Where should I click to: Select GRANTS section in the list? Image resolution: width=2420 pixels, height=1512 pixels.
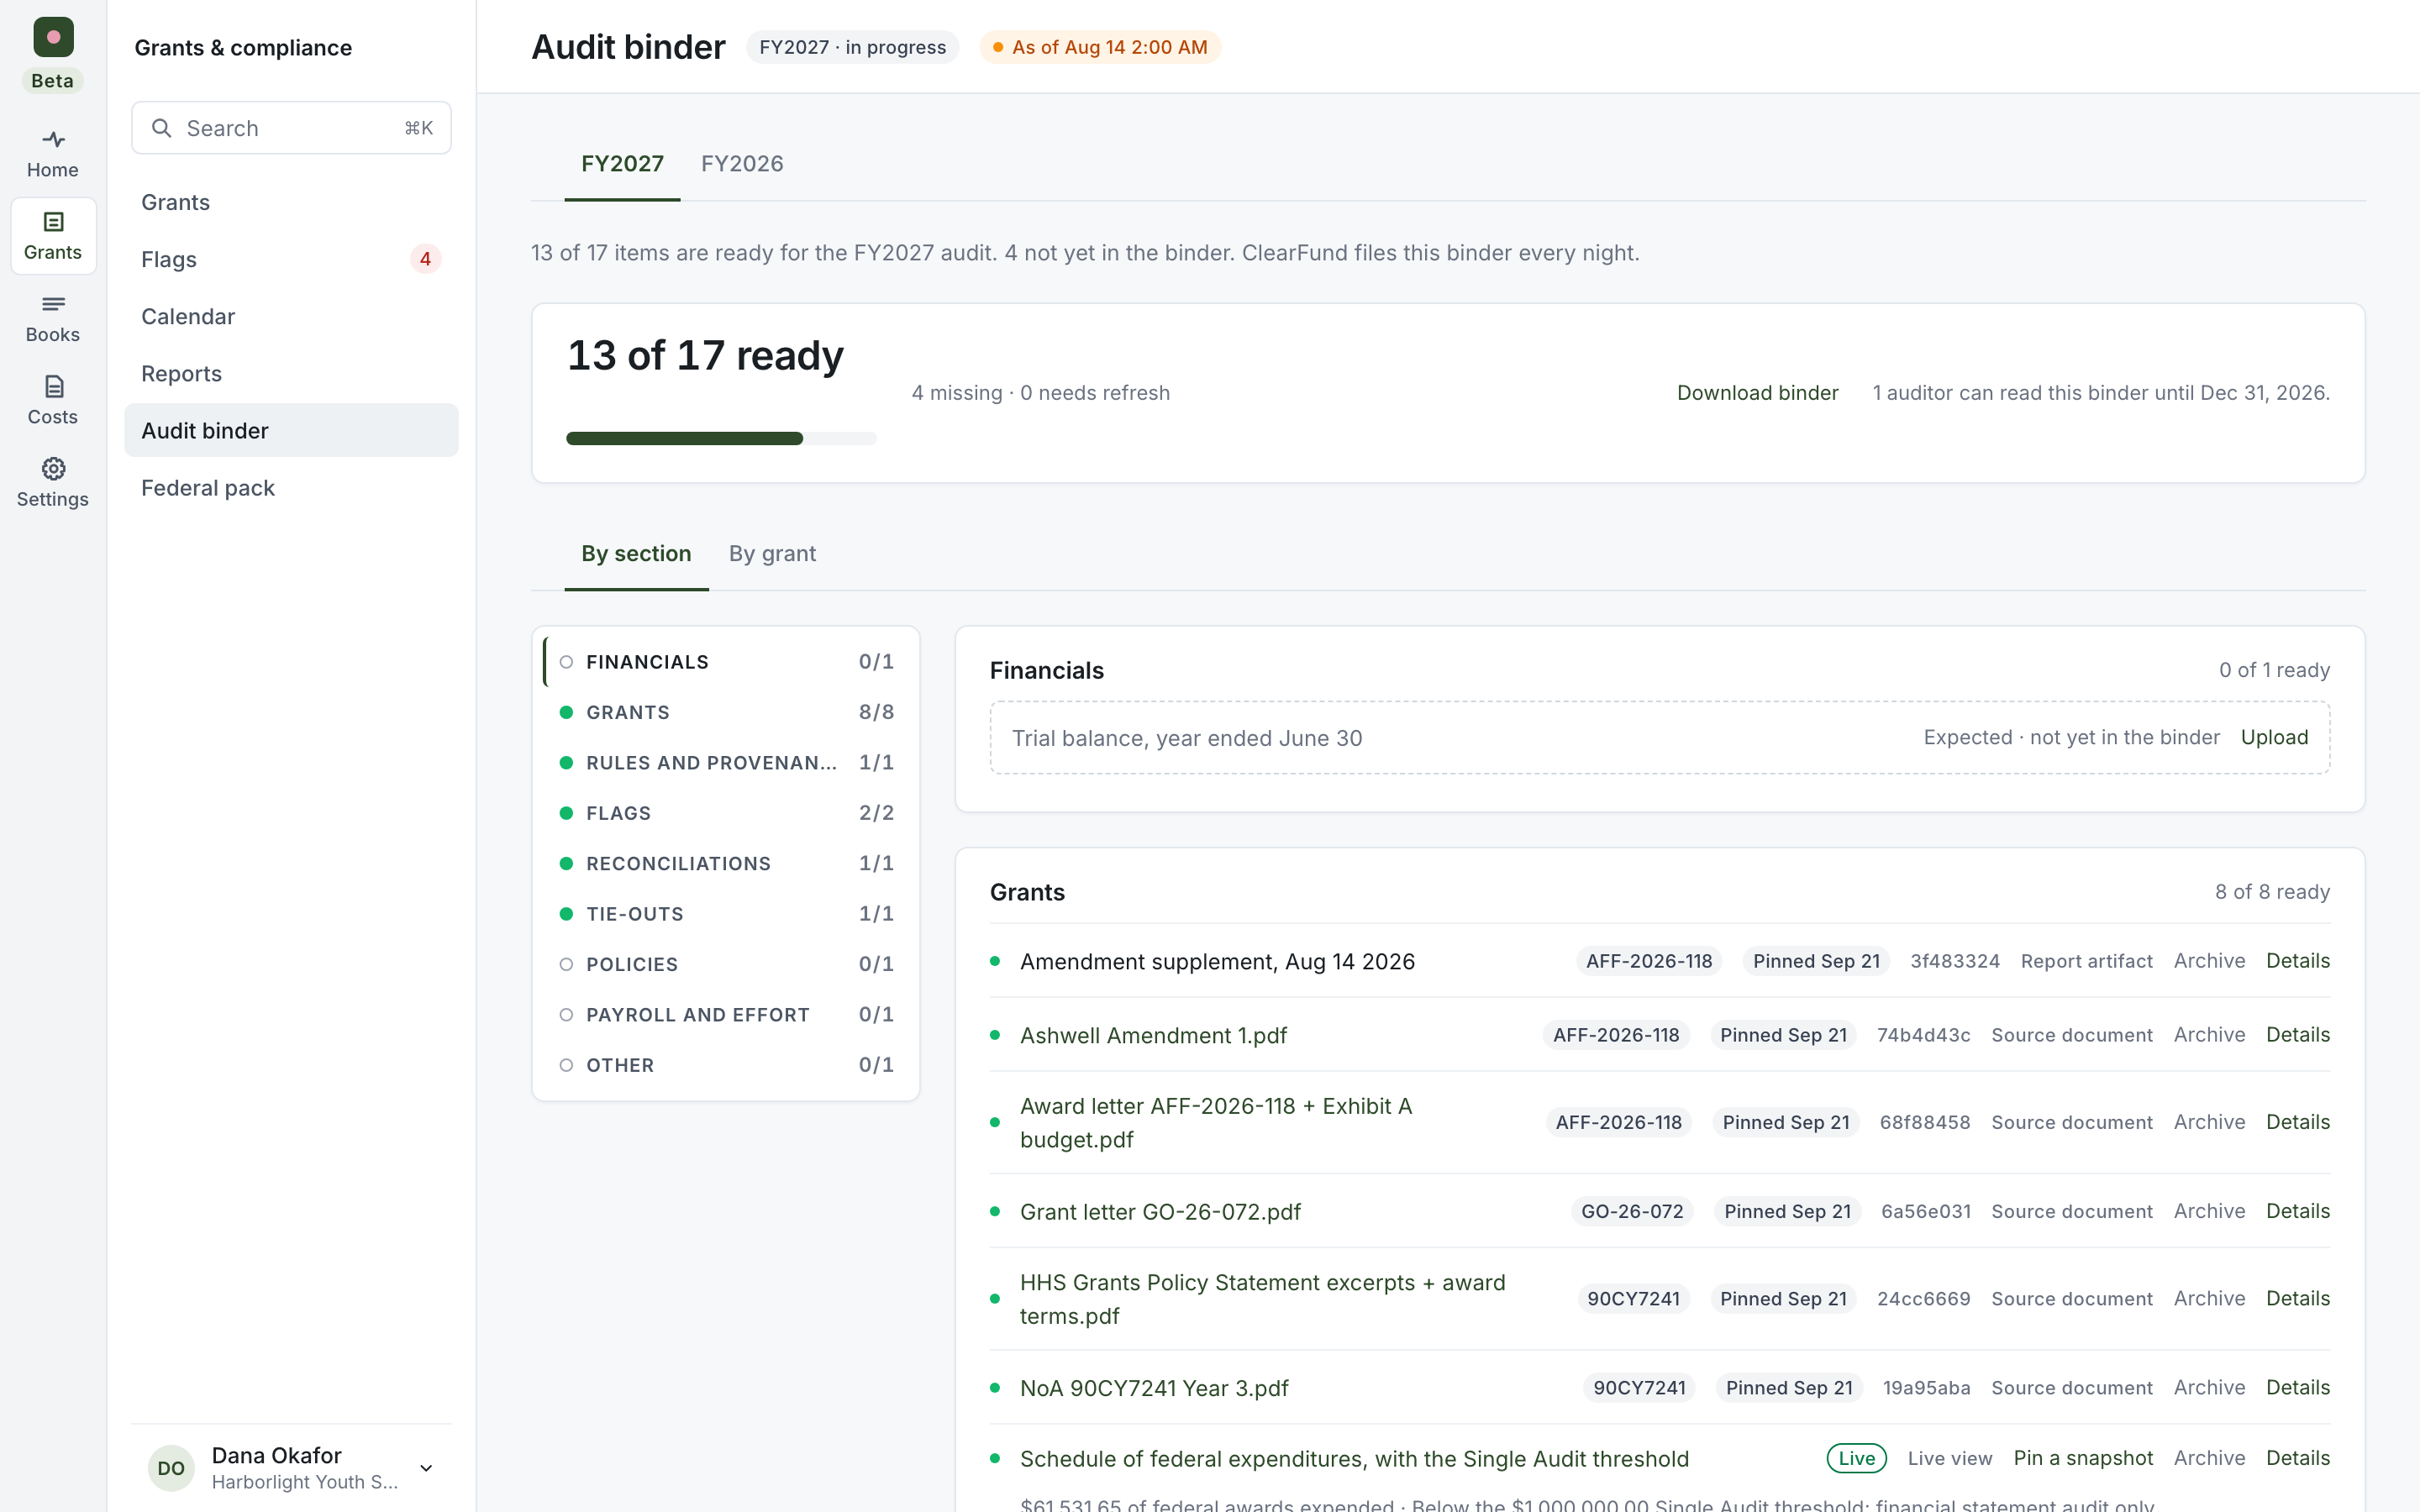coord(726,712)
